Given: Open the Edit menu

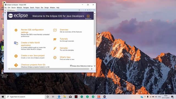Looking at the screenshot, I should point(9,7).
